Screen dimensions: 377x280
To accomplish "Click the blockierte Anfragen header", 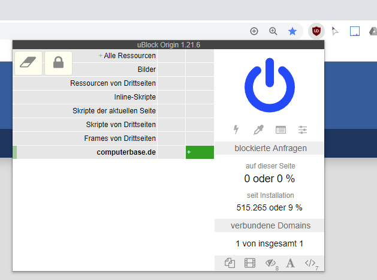I will (269, 148).
